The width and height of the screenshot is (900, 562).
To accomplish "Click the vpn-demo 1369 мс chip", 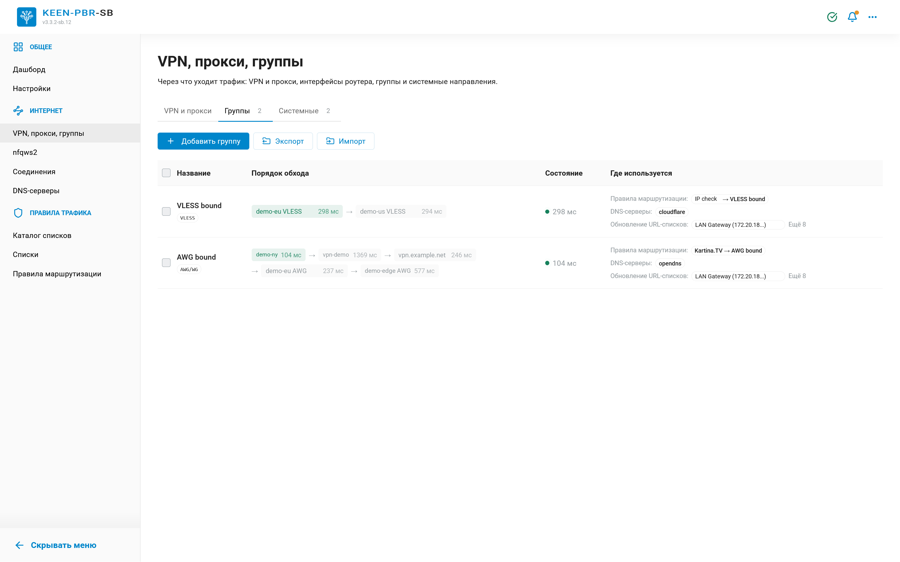I will tap(350, 255).
